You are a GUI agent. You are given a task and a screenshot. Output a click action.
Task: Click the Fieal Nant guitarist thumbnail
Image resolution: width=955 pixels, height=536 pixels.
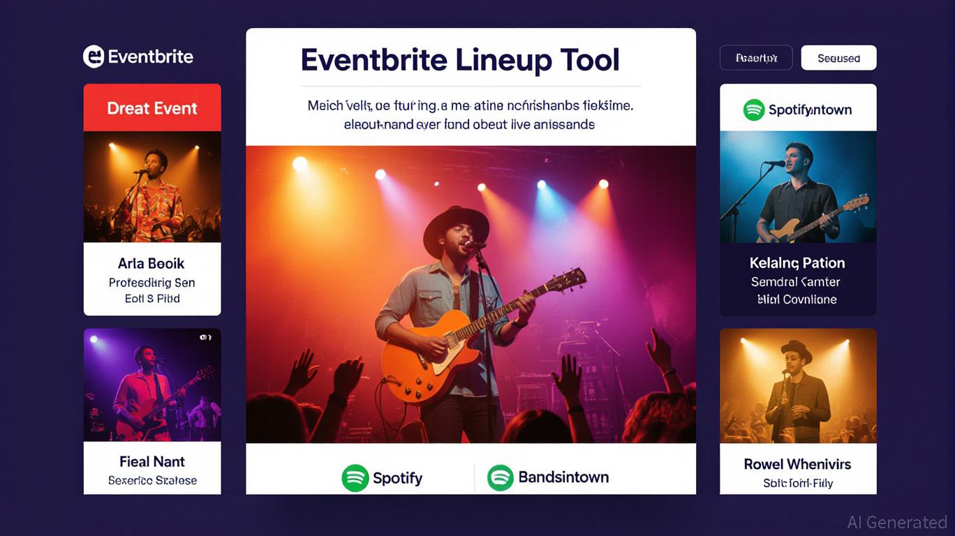point(152,385)
